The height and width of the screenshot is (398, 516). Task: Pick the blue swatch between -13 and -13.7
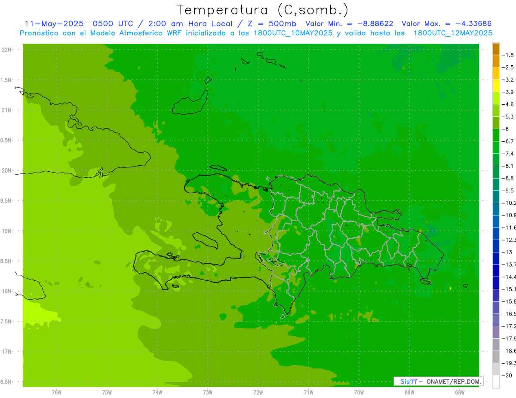click(x=496, y=258)
